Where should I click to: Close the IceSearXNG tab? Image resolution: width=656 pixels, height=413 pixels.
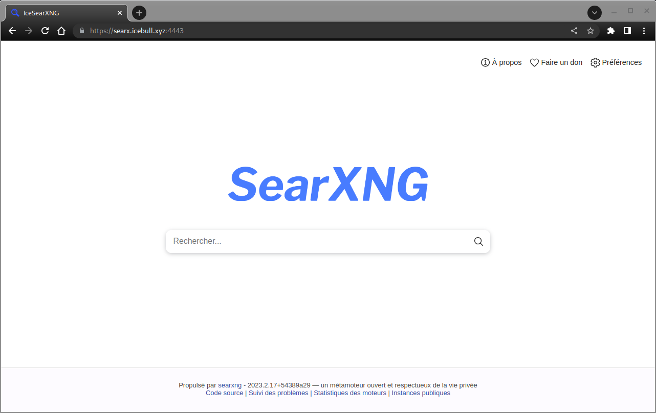coord(120,13)
